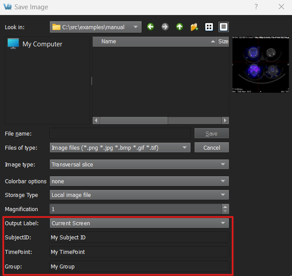Click the green Back arrow icon
292x276 pixels.
click(x=151, y=27)
